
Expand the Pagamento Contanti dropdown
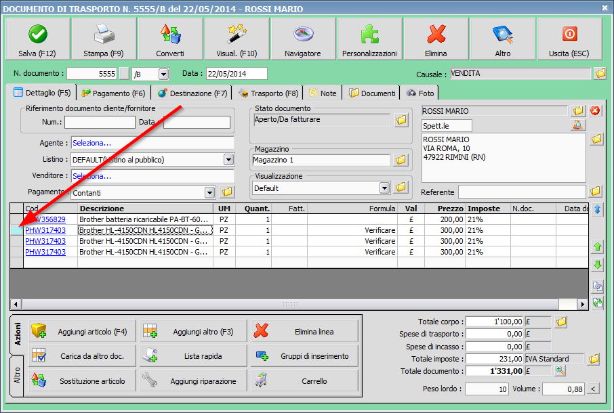pos(210,192)
